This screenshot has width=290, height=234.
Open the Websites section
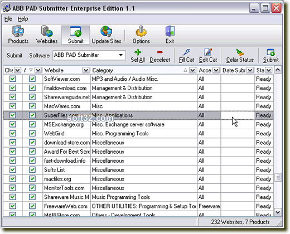(x=47, y=35)
